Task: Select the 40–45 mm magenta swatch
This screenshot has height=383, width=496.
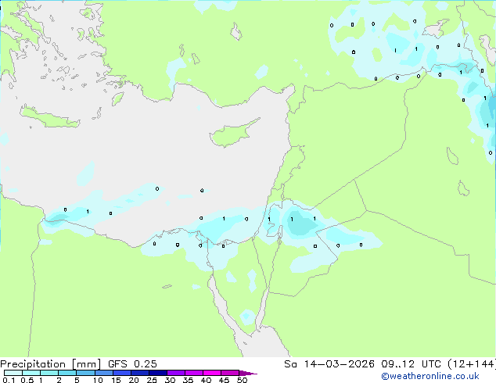Action: (212, 373)
